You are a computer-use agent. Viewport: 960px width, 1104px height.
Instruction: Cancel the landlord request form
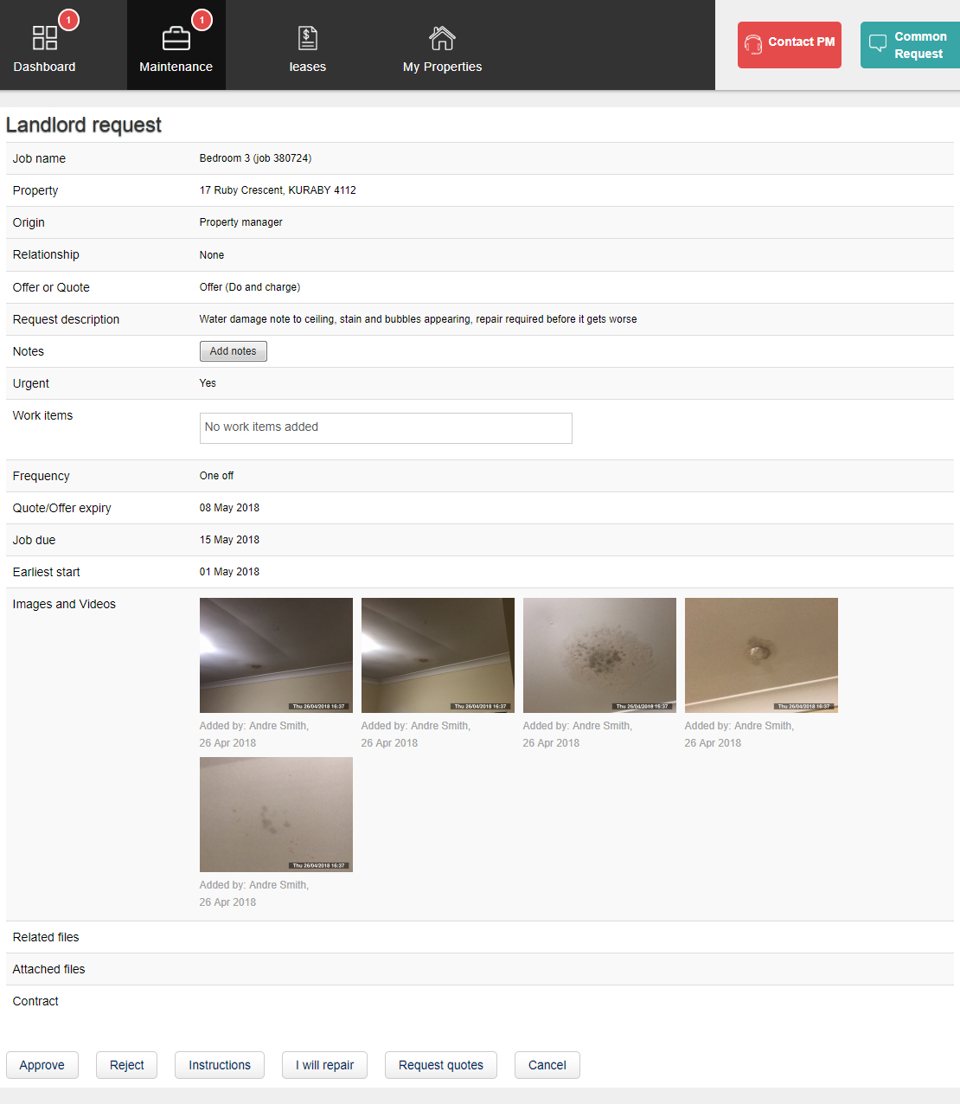(x=547, y=1065)
